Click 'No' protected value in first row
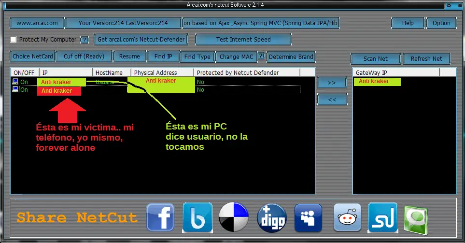 click(200, 82)
